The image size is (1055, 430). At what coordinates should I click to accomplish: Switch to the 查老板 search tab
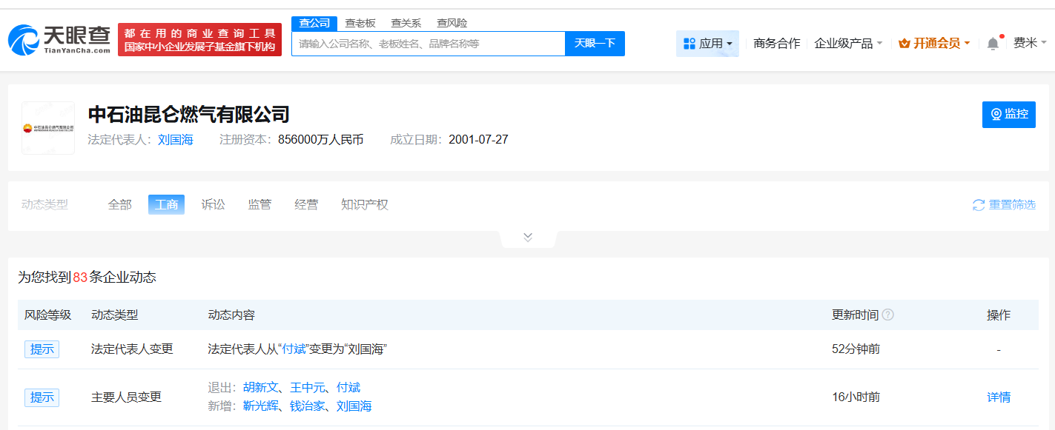[360, 23]
